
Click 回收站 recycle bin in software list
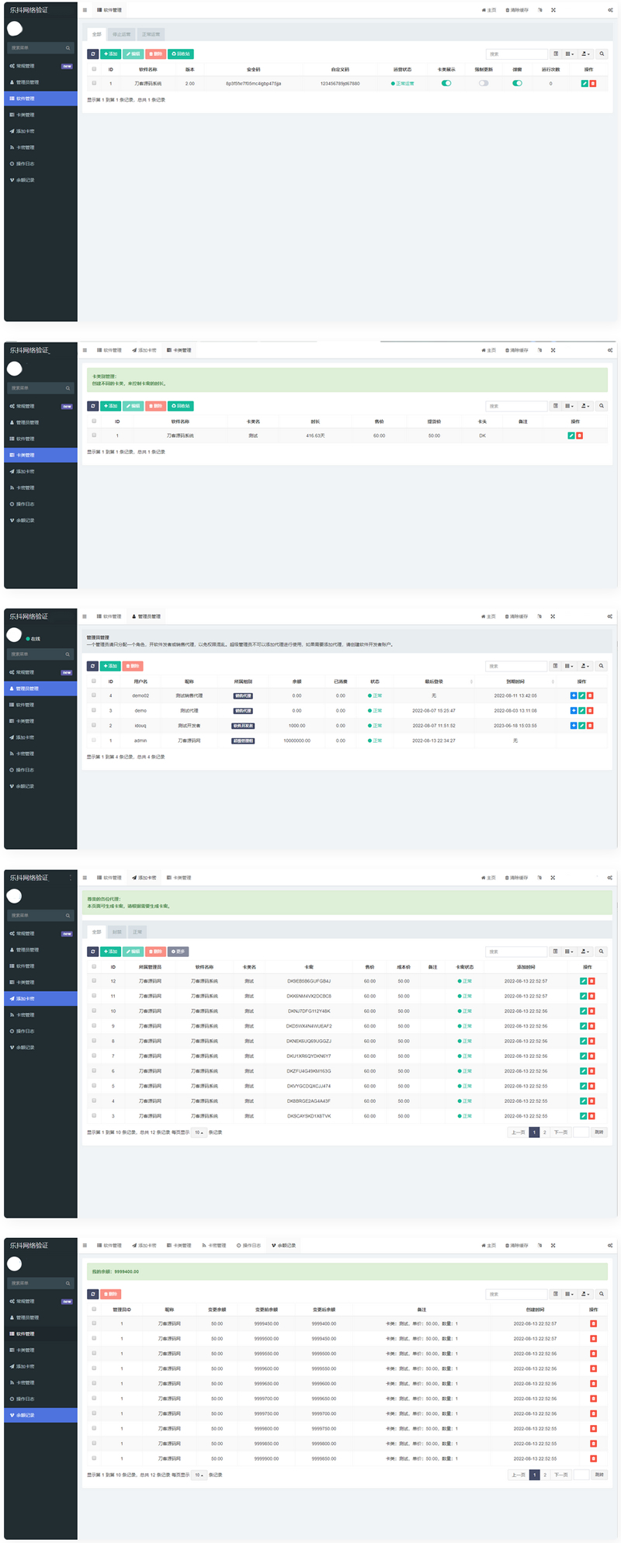pos(180,54)
